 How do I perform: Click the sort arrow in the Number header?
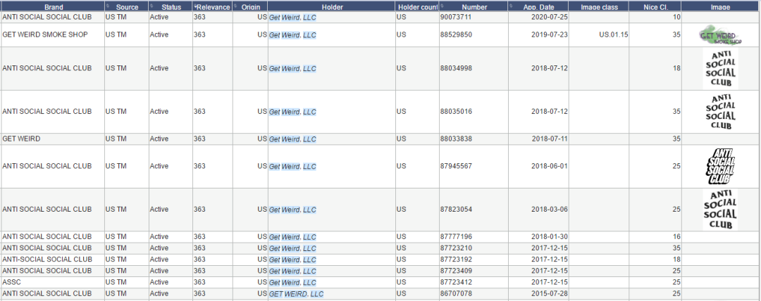pyautogui.click(x=442, y=6)
